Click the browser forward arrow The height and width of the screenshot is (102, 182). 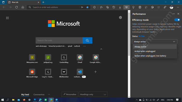click(10, 7)
